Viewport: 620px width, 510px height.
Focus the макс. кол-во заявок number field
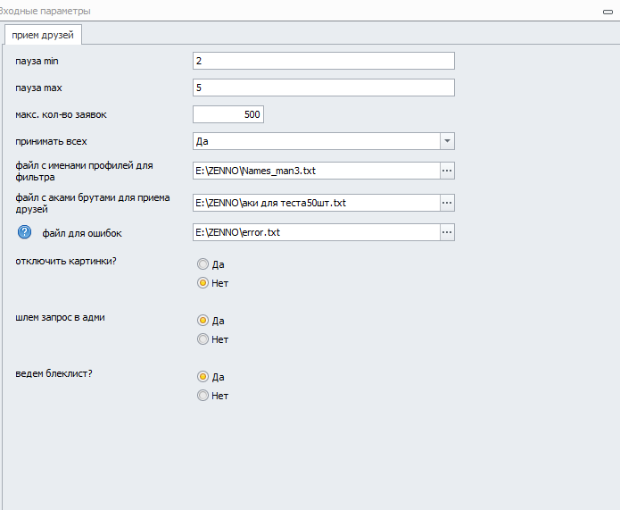click(228, 114)
